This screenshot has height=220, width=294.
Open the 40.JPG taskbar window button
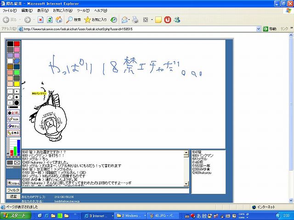click(x=162, y=216)
